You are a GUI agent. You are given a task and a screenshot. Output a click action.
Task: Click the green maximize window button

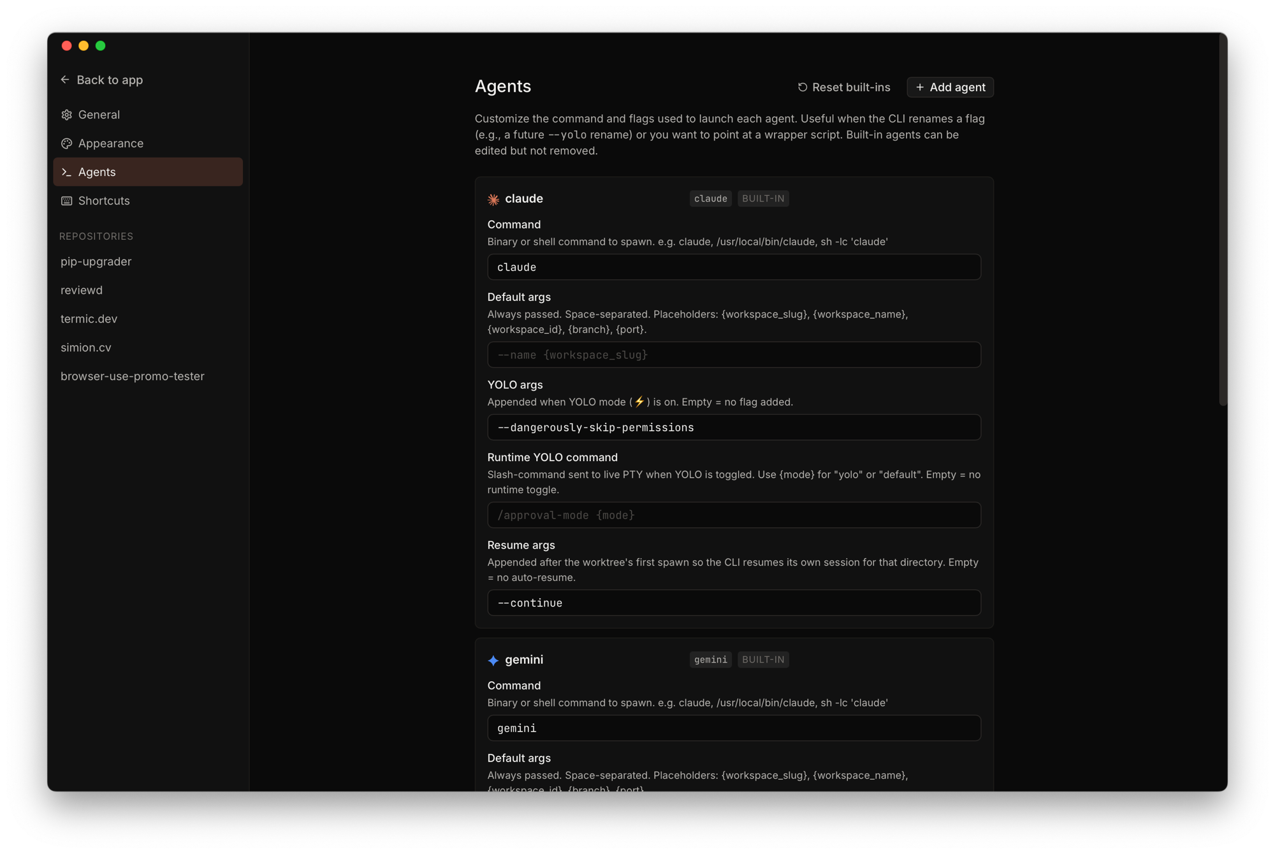click(x=101, y=46)
